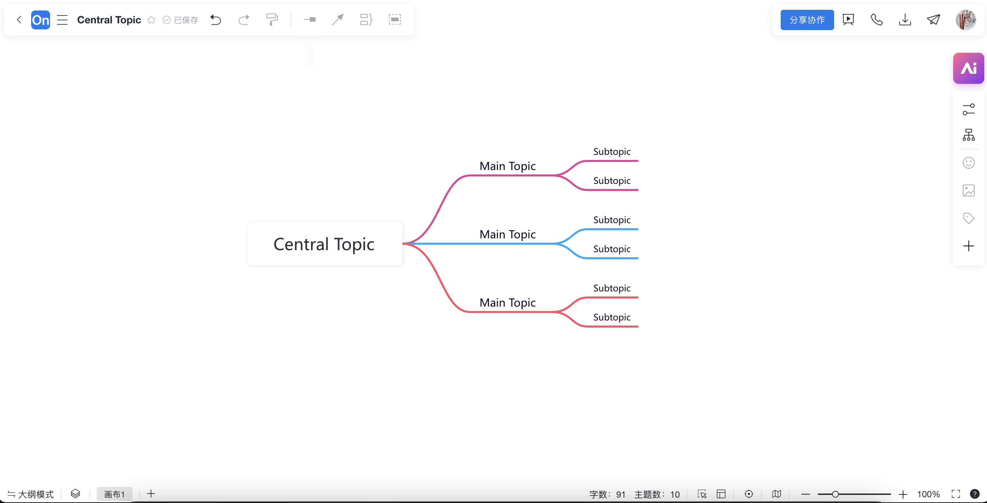Select the 画布1 canvas tab

[115, 494]
